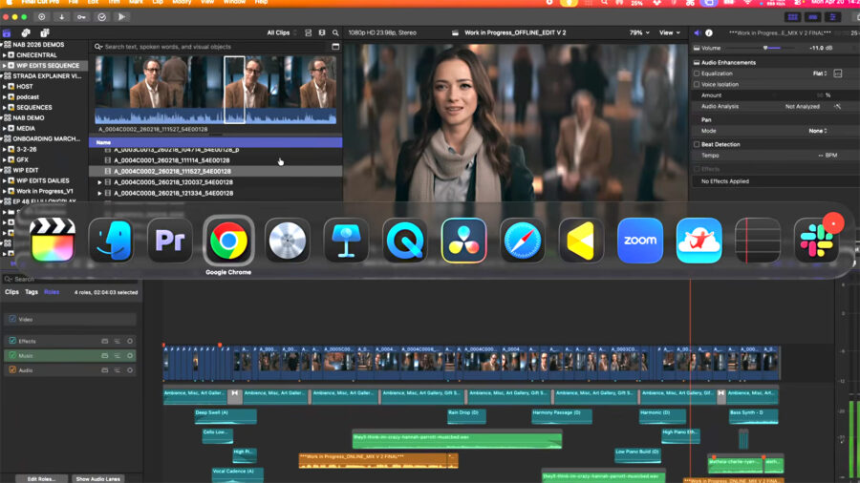Switch to the Tags tab in timeline index
This screenshot has width=860, height=483.
coord(32,292)
